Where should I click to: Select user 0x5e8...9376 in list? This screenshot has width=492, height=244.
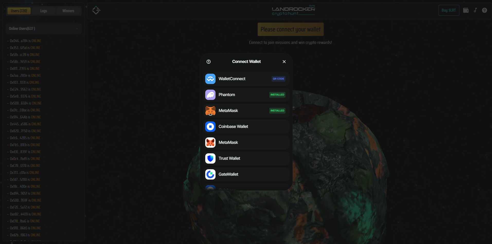tap(25, 96)
